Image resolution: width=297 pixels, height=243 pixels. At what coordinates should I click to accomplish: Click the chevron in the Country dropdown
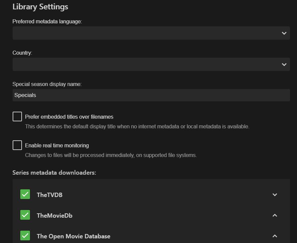(x=284, y=64)
